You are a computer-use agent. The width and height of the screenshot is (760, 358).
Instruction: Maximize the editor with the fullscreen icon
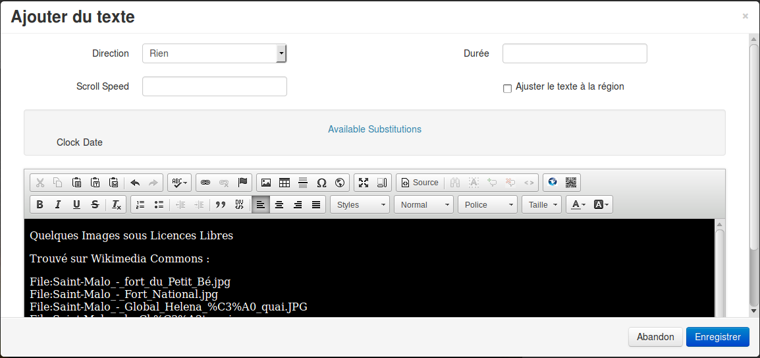point(364,183)
